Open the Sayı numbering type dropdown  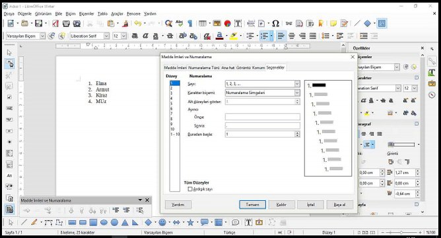(297, 84)
